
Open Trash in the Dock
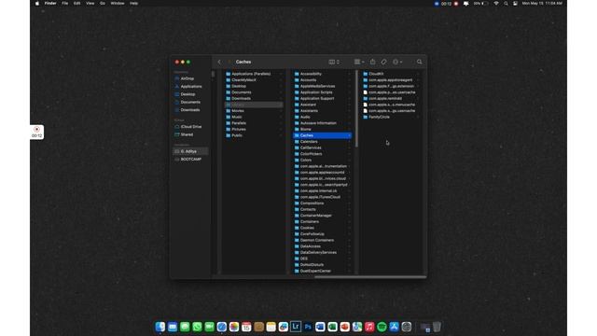437,327
